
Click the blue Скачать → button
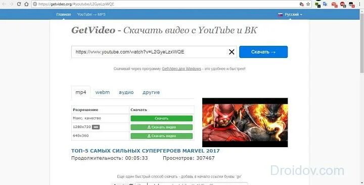pyautogui.click(x=263, y=52)
